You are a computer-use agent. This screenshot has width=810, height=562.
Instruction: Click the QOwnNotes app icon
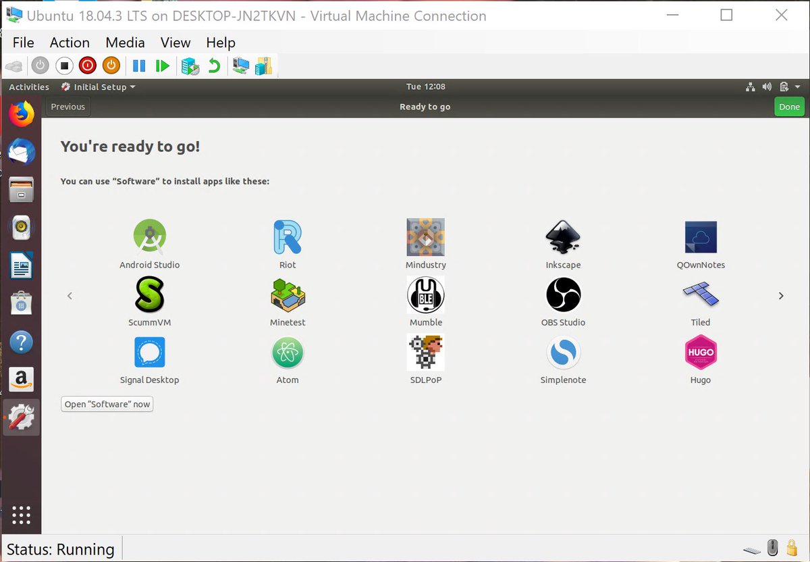click(x=701, y=237)
